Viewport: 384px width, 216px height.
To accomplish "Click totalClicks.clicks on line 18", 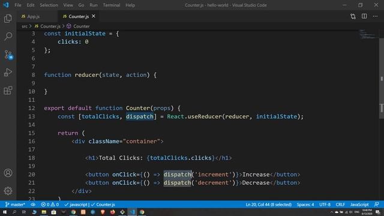I will click(181, 158).
